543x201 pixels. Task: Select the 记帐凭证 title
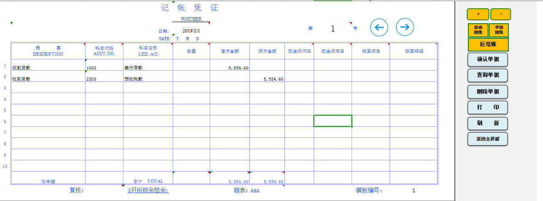tap(190, 8)
